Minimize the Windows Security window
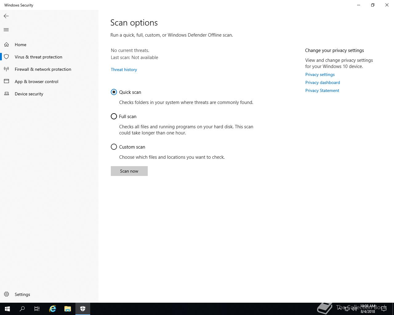 [359, 5]
